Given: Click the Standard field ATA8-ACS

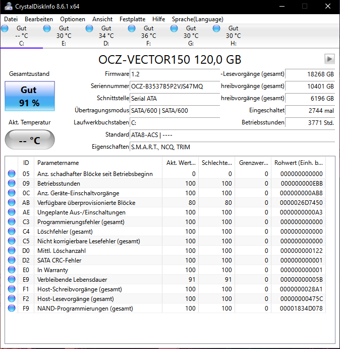Looking at the screenshot, I should [x=232, y=135].
